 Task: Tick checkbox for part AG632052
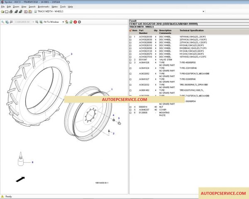(131, 74)
